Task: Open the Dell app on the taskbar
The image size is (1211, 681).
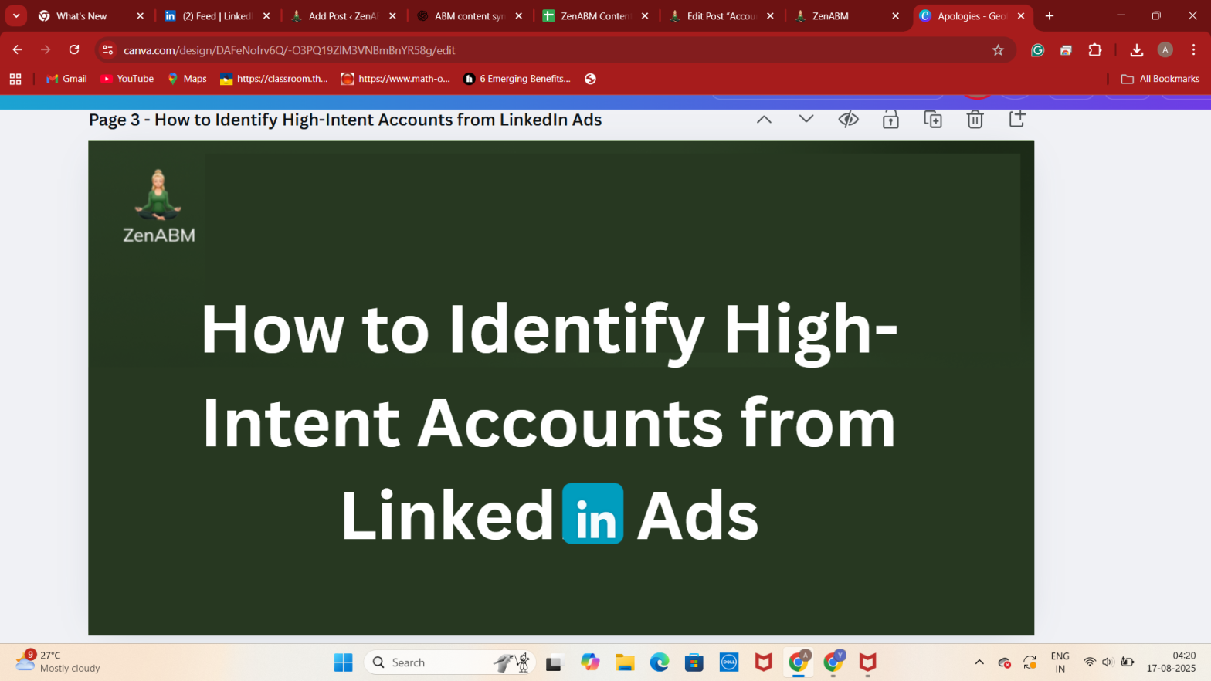Action: pos(729,662)
